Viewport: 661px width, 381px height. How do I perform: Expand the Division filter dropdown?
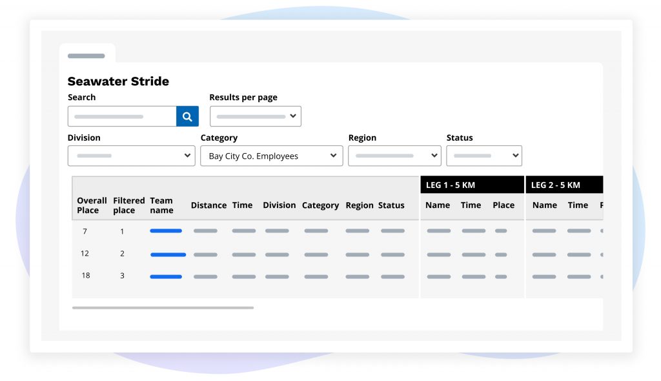[131, 156]
